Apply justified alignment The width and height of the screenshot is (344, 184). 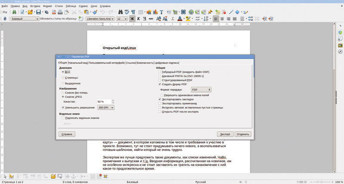(x=234, y=19)
